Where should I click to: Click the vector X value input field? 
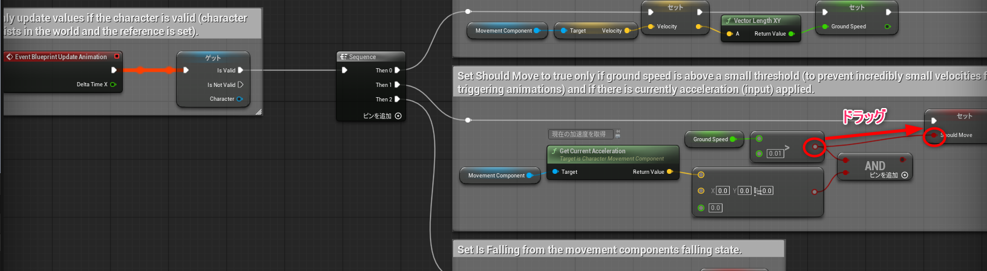723,191
